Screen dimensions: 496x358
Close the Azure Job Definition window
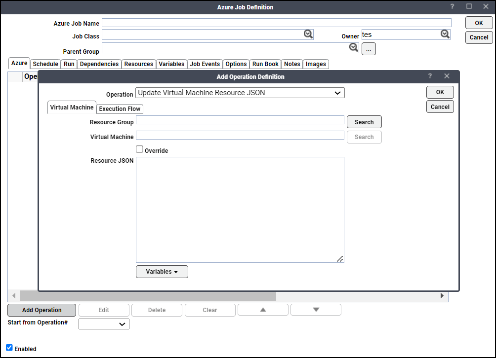(486, 6)
